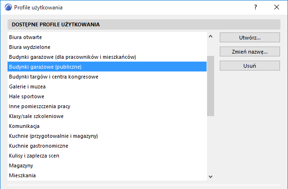This screenshot has height=189, width=288.
Task: Select the Biura otwarte profile
Action: tap(107, 37)
